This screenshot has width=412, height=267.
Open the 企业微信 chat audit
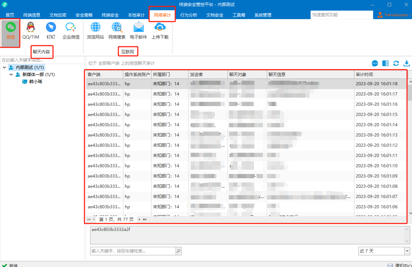tap(71, 31)
